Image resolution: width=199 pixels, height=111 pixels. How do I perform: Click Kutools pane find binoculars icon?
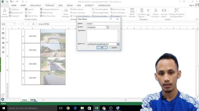coord(3,52)
